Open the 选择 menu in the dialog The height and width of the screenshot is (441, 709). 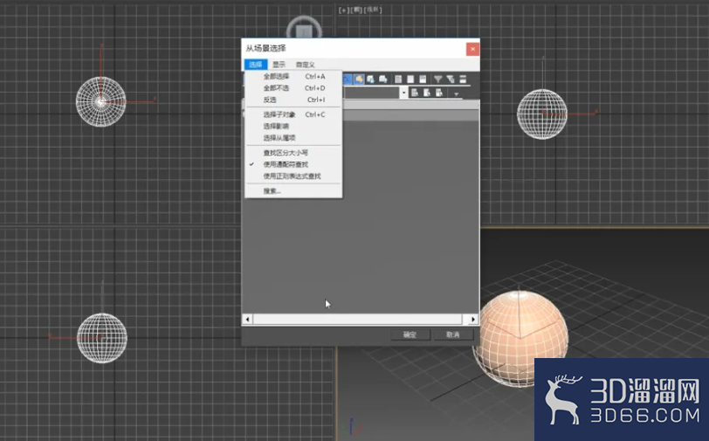point(256,65)
